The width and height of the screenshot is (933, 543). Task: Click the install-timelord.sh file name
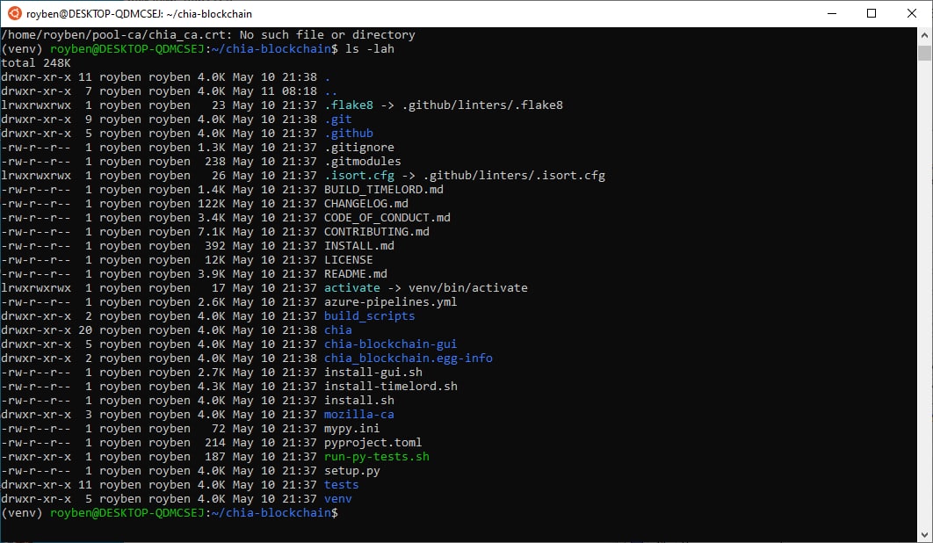pyautogui.click(x=390, y=387)
